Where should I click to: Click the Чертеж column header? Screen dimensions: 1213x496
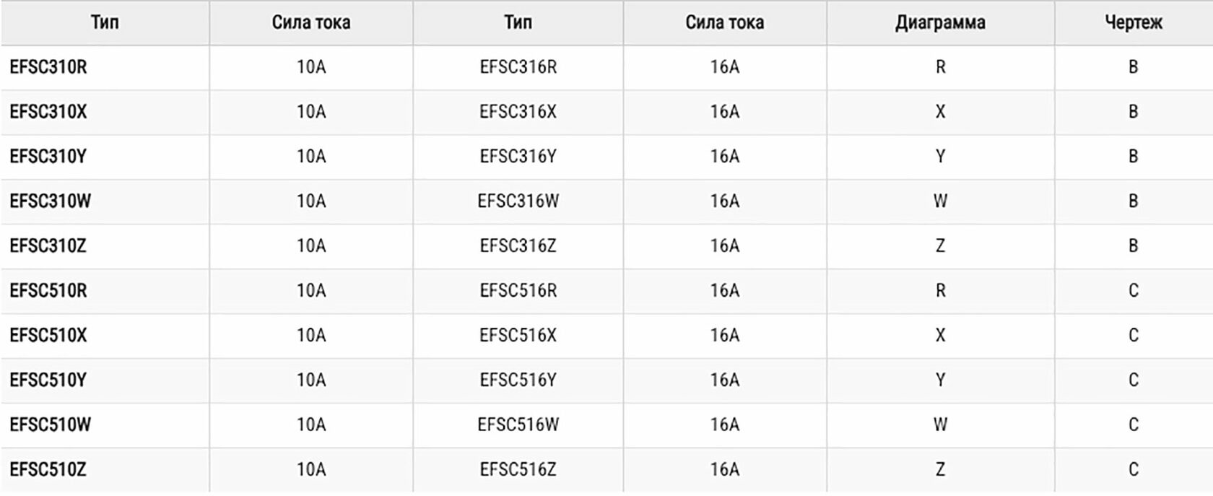click(1133, 22)
